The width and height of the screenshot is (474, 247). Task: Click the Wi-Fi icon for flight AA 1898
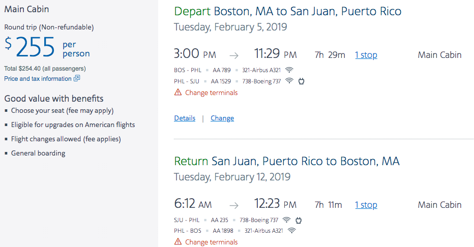tap(291, 231)
